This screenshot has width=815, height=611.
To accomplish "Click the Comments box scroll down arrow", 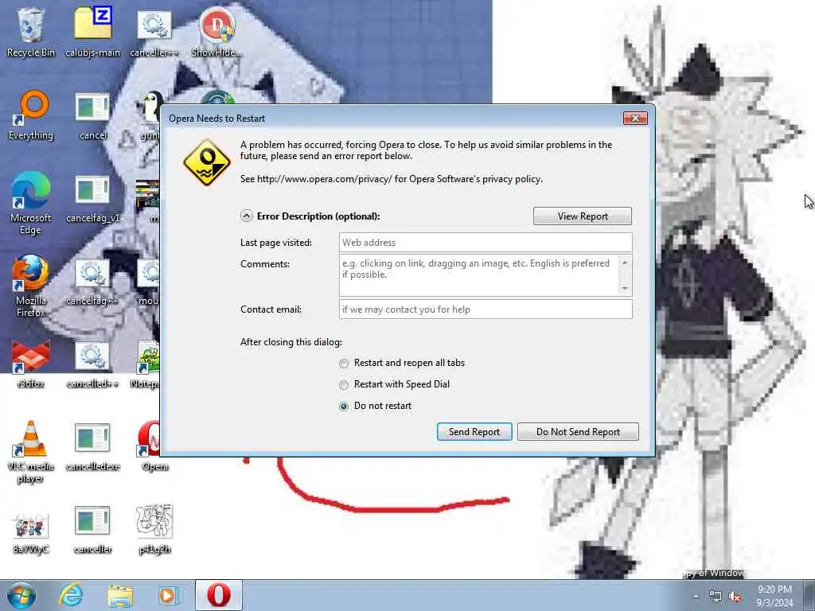I will (x=625, y=288).
